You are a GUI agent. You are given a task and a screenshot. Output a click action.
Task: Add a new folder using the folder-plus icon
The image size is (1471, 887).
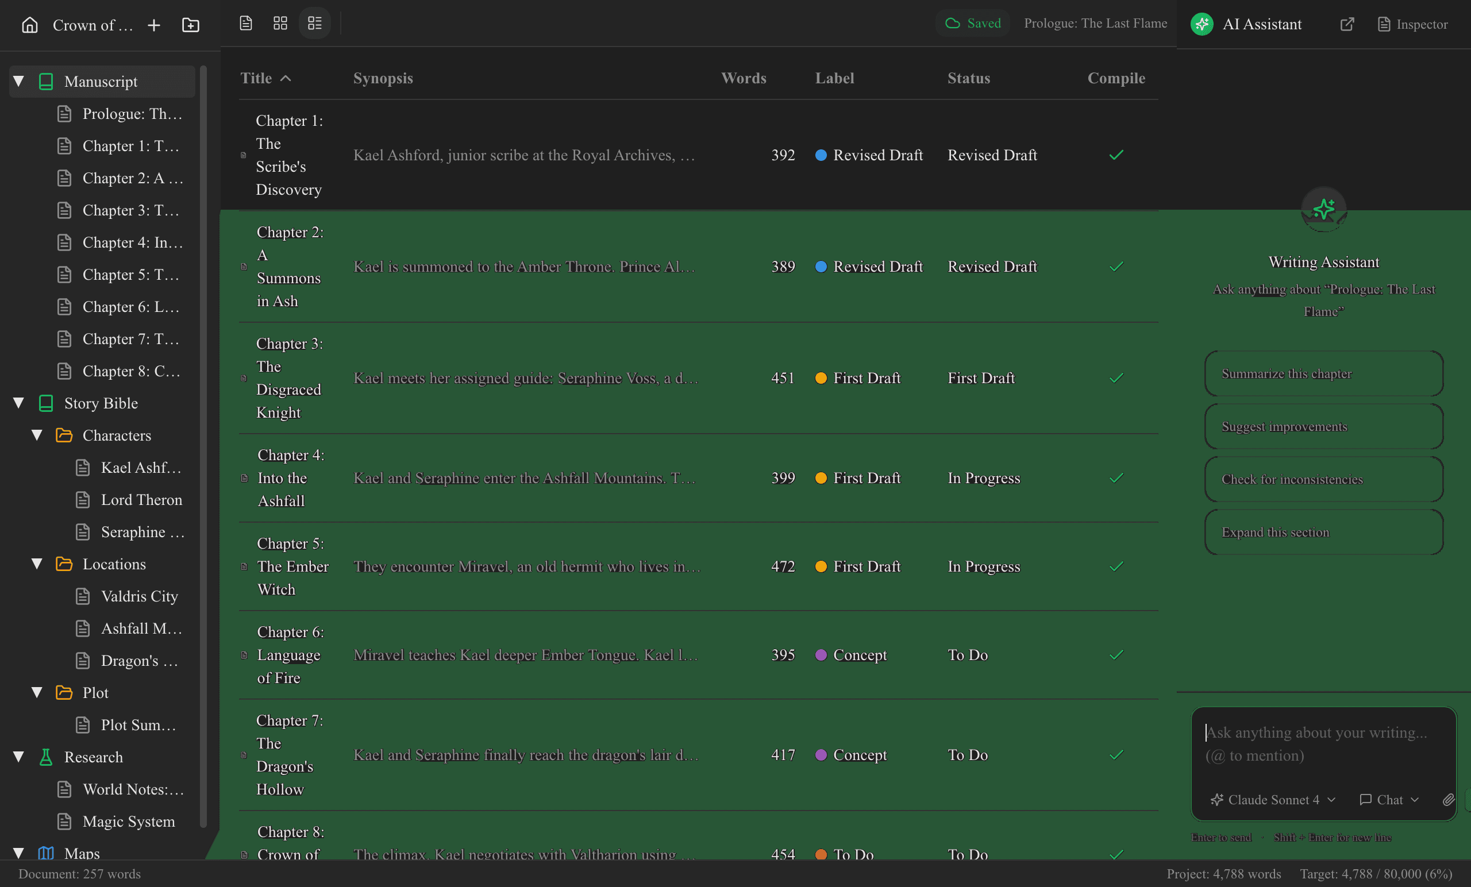point(190,25)
